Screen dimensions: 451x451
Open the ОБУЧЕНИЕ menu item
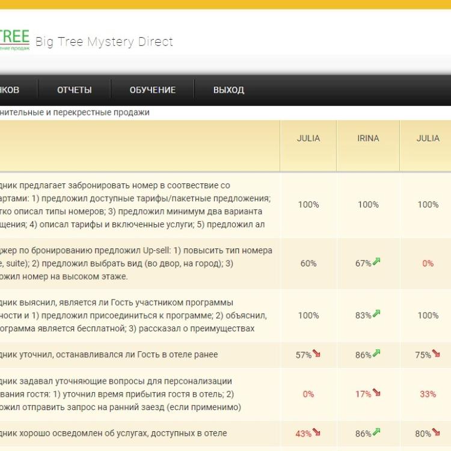tap(153, 90)
